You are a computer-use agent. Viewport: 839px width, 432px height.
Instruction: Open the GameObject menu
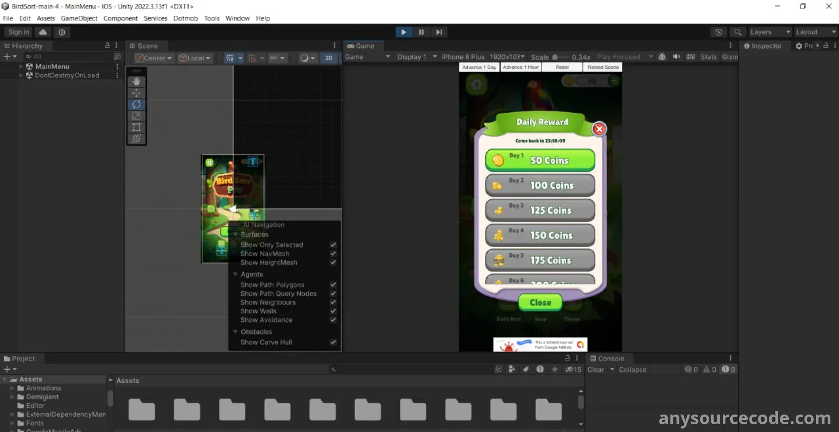click(x=79, y=18)
